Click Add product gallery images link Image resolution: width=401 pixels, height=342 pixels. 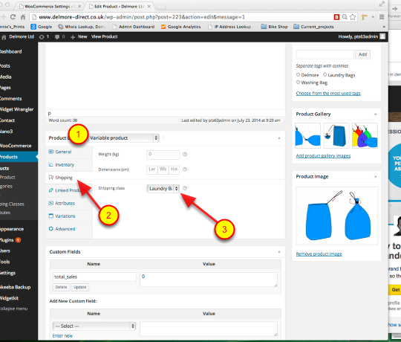[x=323, y=155]
